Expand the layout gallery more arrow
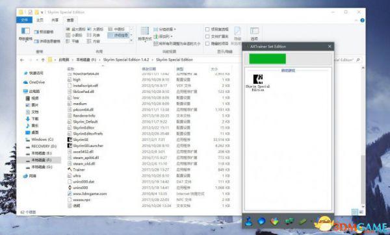Image resolution: width=390 pixels, height=235 pixels. [131, 41]
